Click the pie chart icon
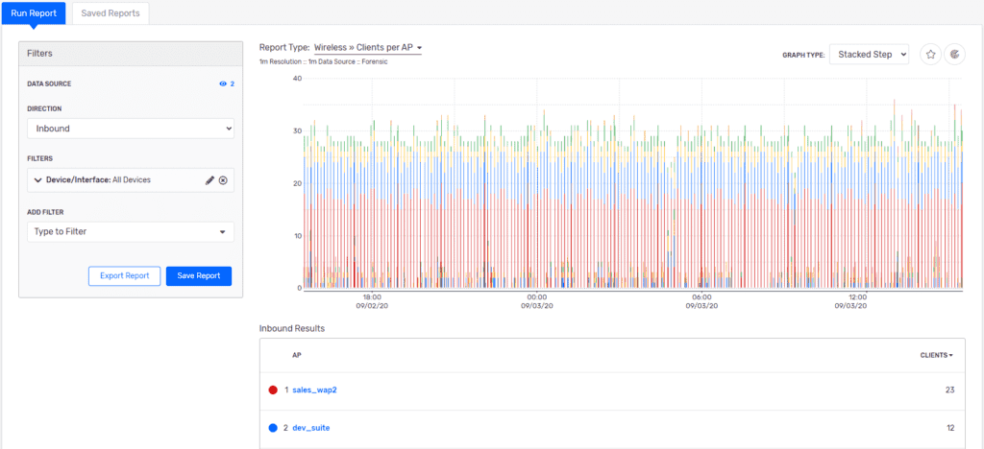 coord(954,55)
